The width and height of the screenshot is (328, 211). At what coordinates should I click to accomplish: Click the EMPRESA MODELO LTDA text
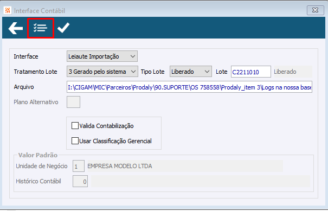[120, 166]
